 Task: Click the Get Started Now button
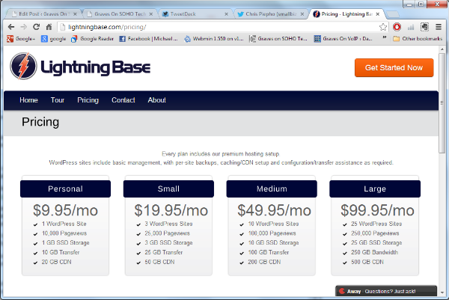click(x=394, y=68)
